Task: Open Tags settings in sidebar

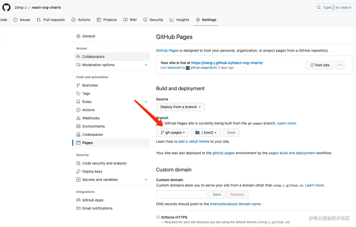Action: click(112, 94)
